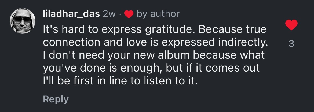View the 3 likes count

click(x=291, y=43)
